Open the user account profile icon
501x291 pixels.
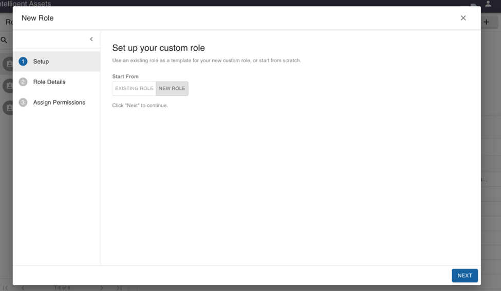pos(488,4)
